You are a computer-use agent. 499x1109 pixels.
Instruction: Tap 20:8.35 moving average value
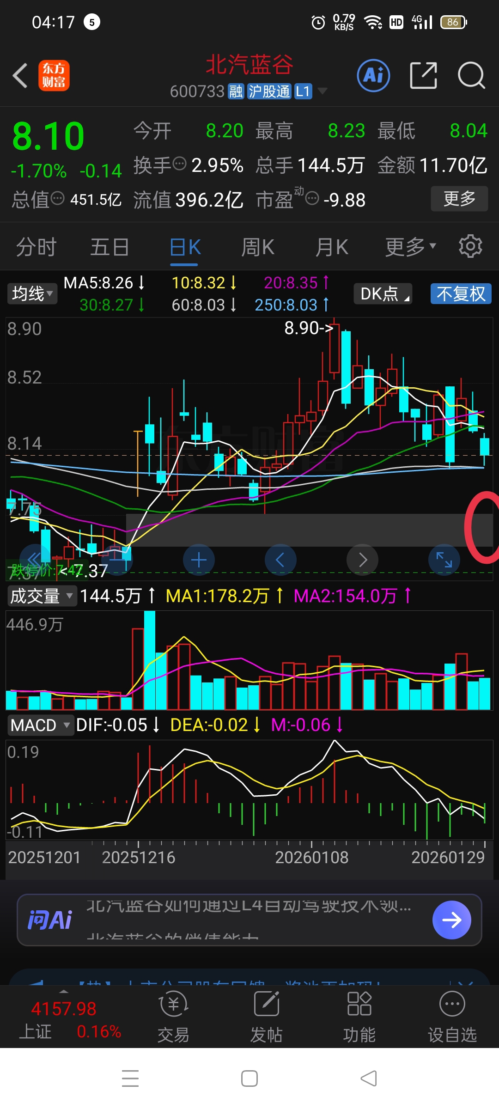click(296, 282)
